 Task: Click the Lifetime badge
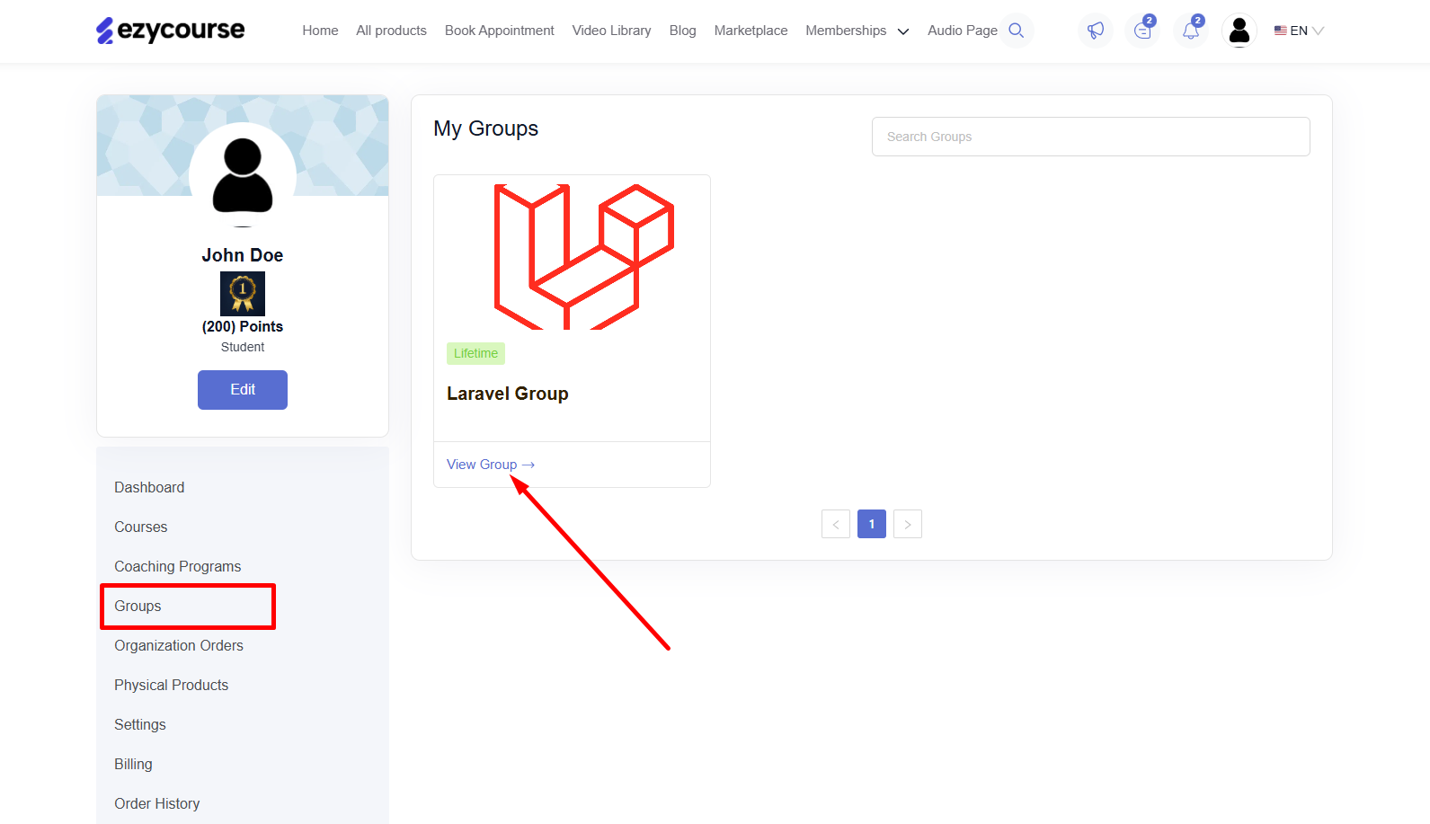click(475, 353)
